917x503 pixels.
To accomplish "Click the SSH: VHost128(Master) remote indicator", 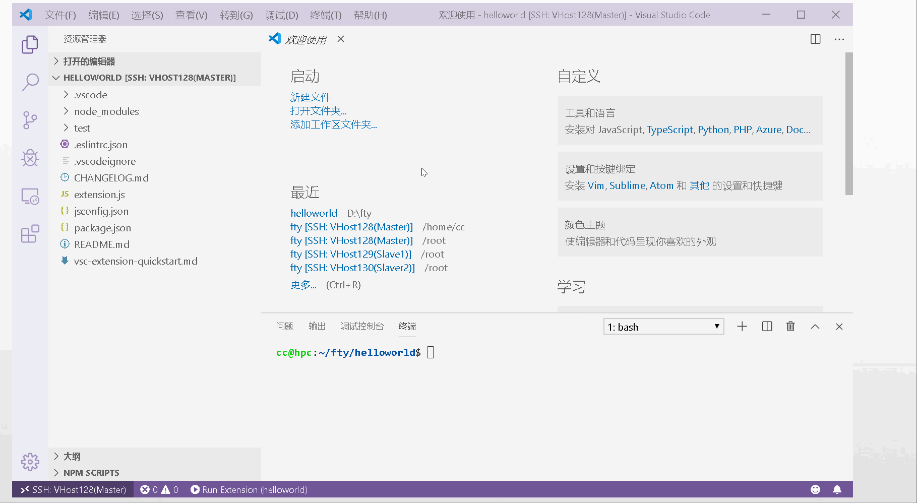I will point(73,489).
